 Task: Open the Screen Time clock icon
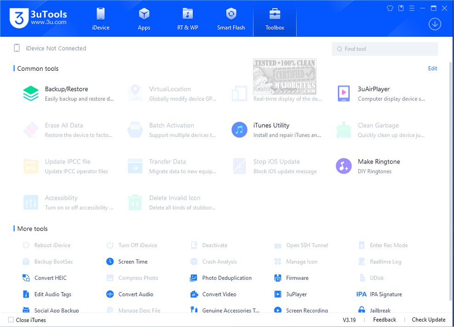[x=110, y=262]
